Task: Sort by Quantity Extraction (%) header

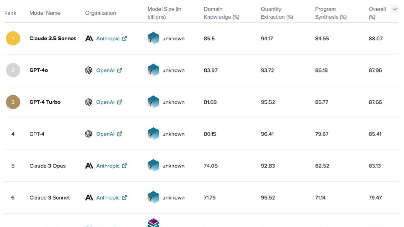Action: tap(277, 13)
